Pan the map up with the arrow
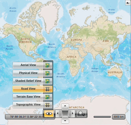Viewport: 131px width, 125px height. [x=65, y=107]
